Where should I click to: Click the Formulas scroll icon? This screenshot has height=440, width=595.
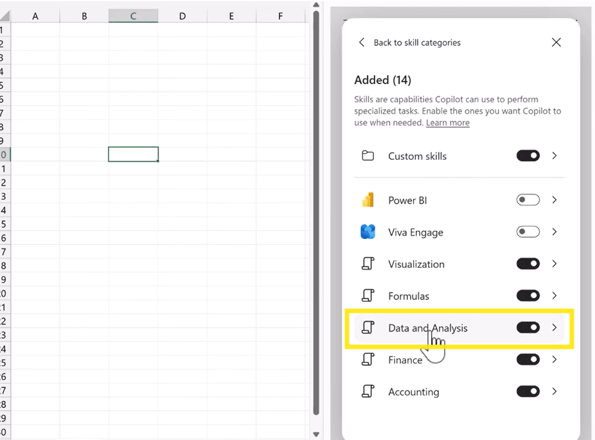pyautogui.click(x=368, y=295)
